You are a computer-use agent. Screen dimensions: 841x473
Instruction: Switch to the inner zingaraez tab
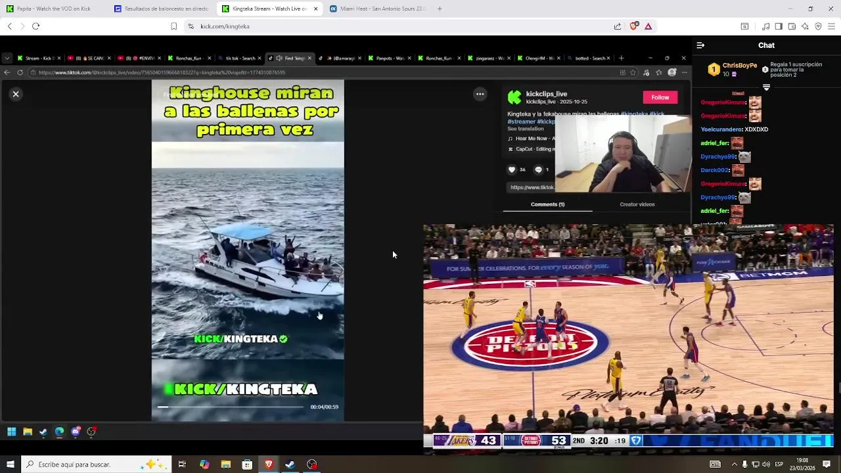489,58
